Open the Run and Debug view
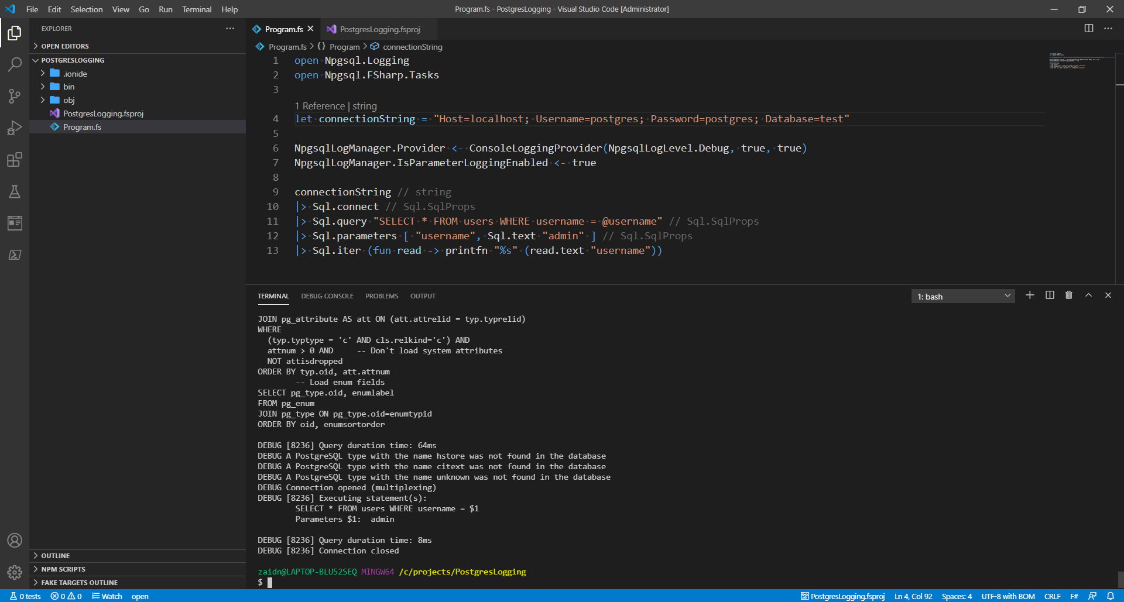 click(15, 128)
